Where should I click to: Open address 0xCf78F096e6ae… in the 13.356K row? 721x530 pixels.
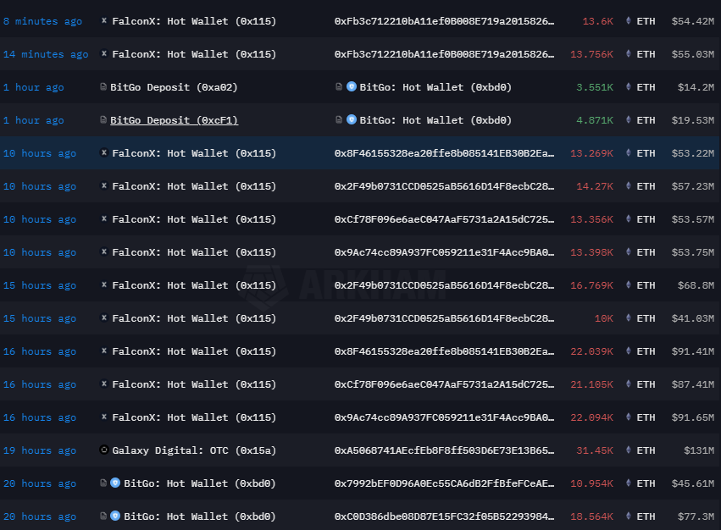point(444,220)
